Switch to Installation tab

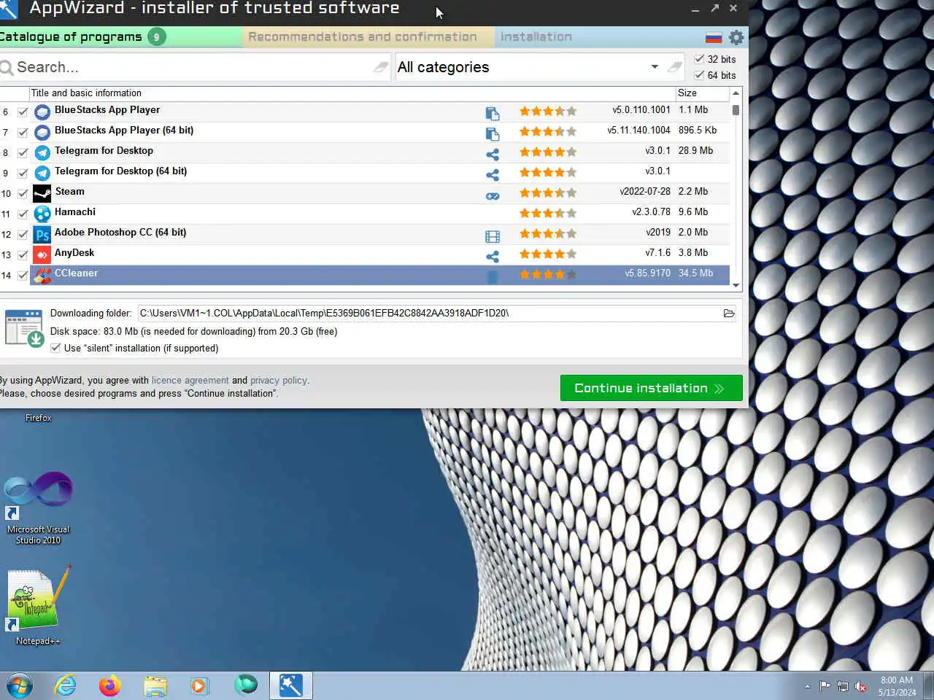point(536,36)
